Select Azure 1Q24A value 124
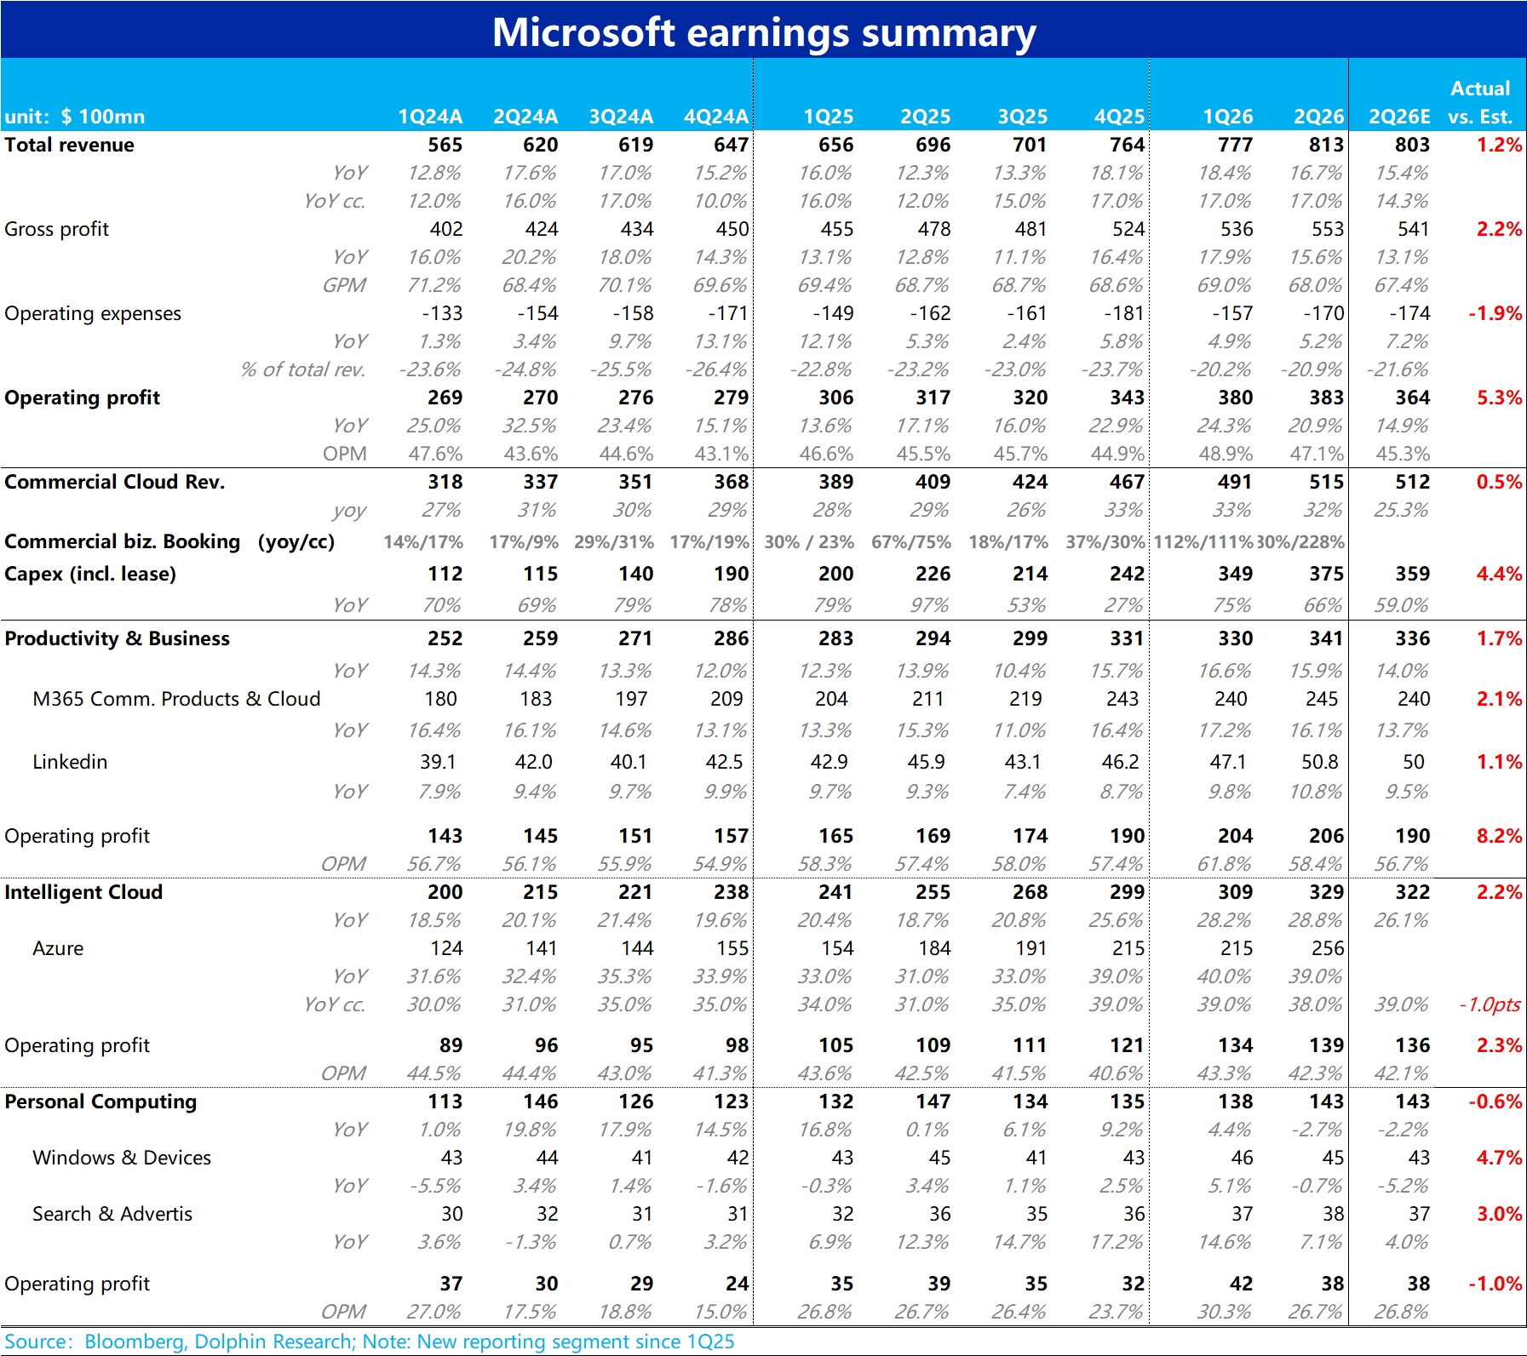This screenshot has height=1356, width=1527. [x=446, y=948]
